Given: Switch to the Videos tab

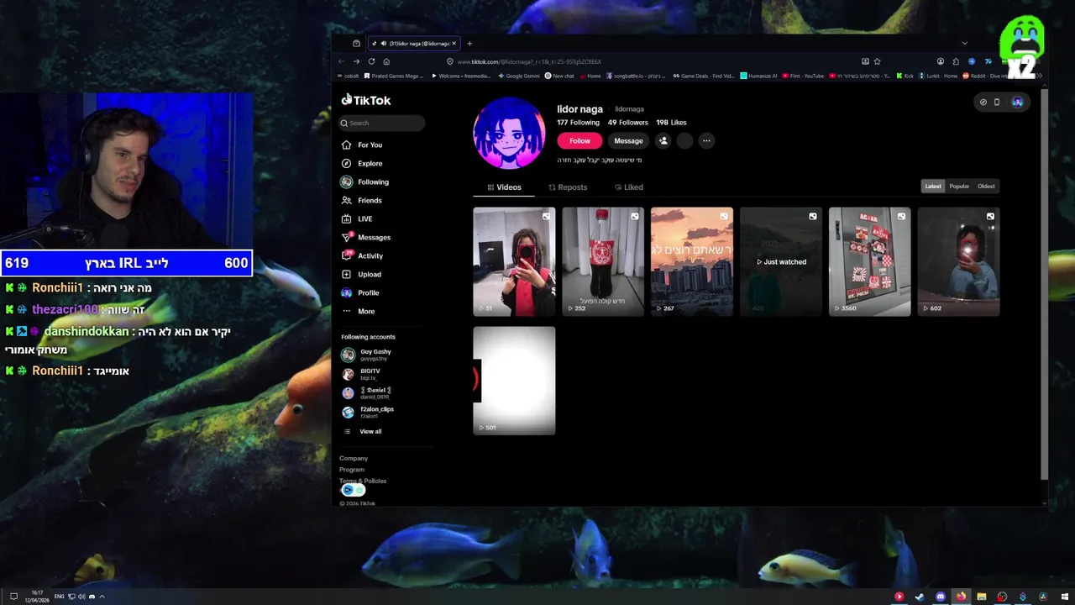Looking at the screenshot, I should point(504,187).
